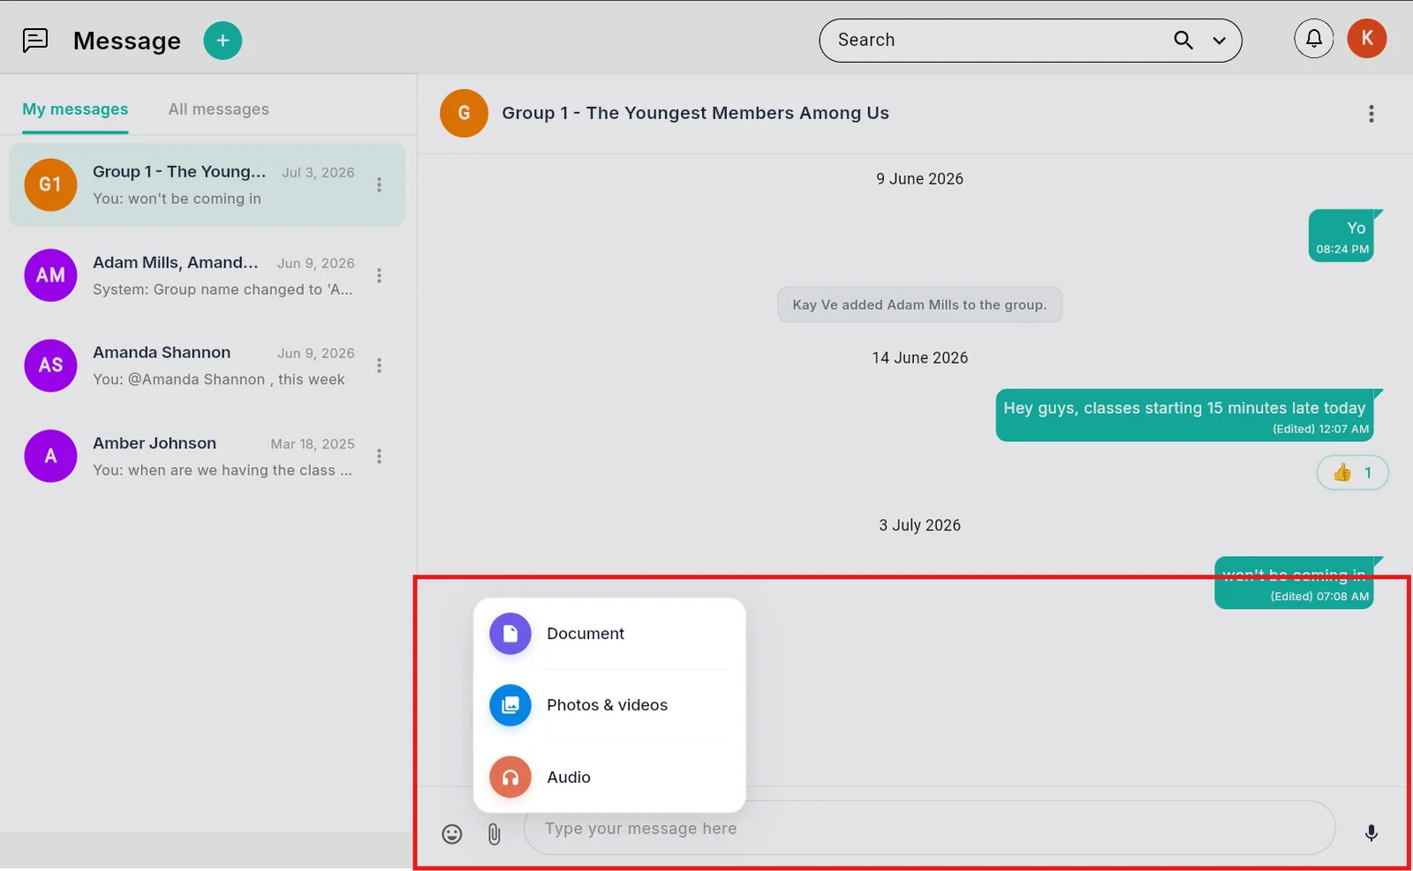Image resolution: width=1413 pixels, height=871 pixels.
Task: Click the 'Yo' message bubble
Action: 1341,237
